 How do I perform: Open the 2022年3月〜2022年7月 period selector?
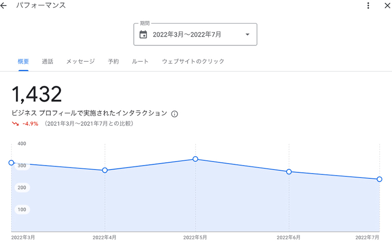[187, 35]
